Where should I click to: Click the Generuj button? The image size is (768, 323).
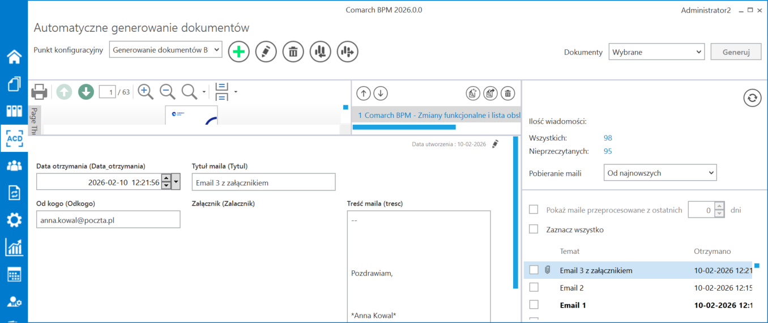[x=736, y=52]
